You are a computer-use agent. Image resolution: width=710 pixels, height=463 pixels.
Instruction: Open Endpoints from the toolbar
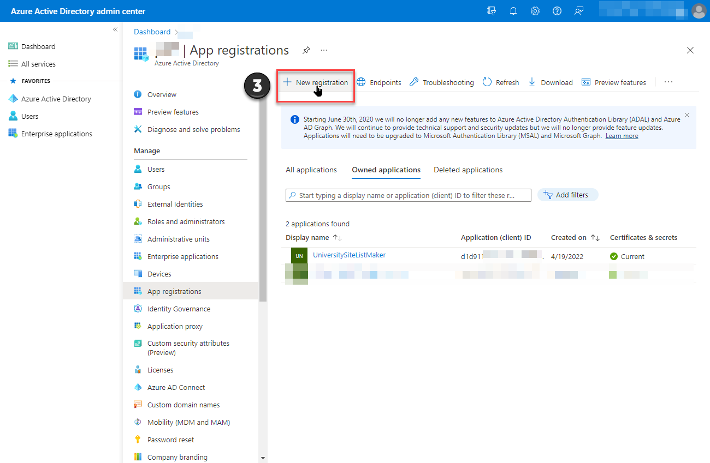point(379,82)
